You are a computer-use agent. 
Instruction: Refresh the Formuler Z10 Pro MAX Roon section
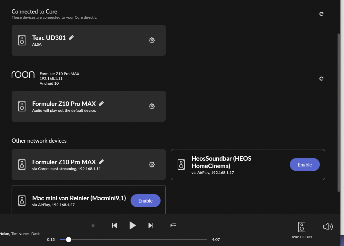(x=321, y=79)
